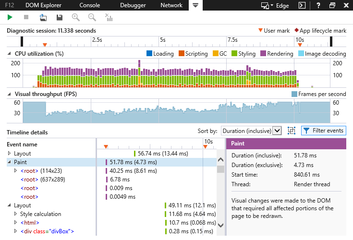Collapse the selected Paint event row
Image resolution: width=353 pixels, height=240 pixels.
[x=10, y=162]
